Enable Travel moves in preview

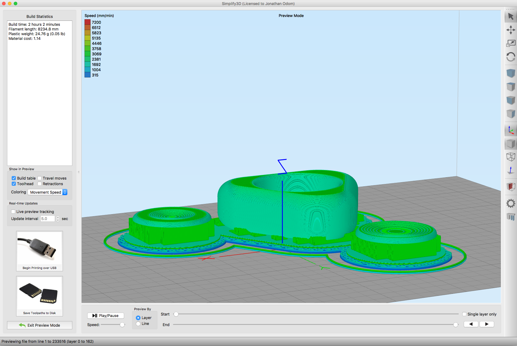pyautogui.click(x=40, y=178)
